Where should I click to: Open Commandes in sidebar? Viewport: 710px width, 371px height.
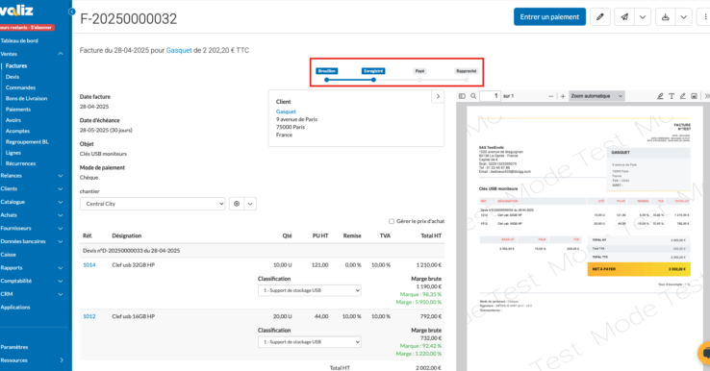click(x=20, y=87)
